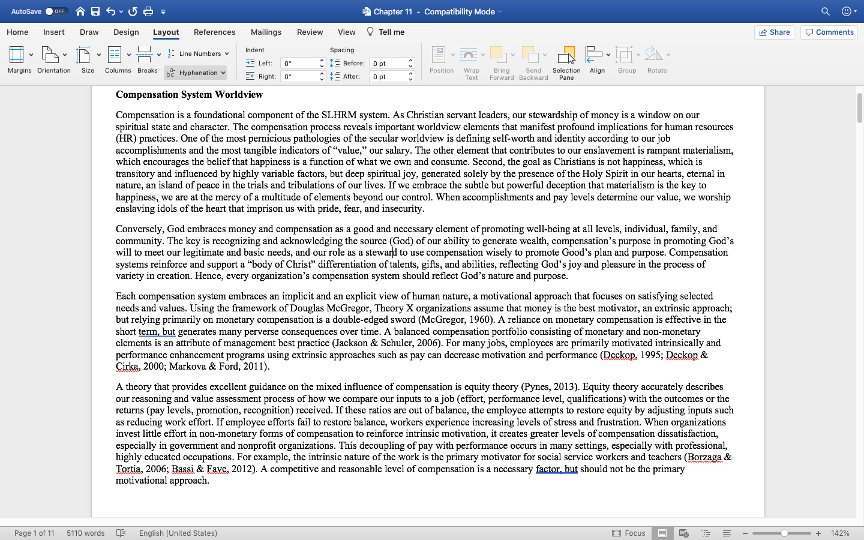
Task: Open the Customize Quick Access Toolbar dropdown
Action: (x=163, y=11)
